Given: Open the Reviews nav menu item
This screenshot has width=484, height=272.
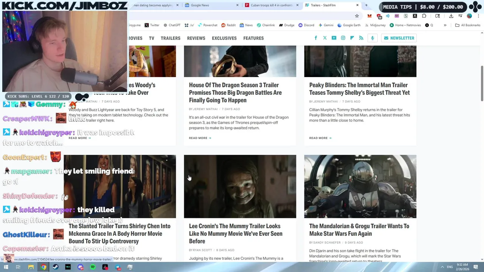Looking at the screenshot, I should click(x=196, y=38).
